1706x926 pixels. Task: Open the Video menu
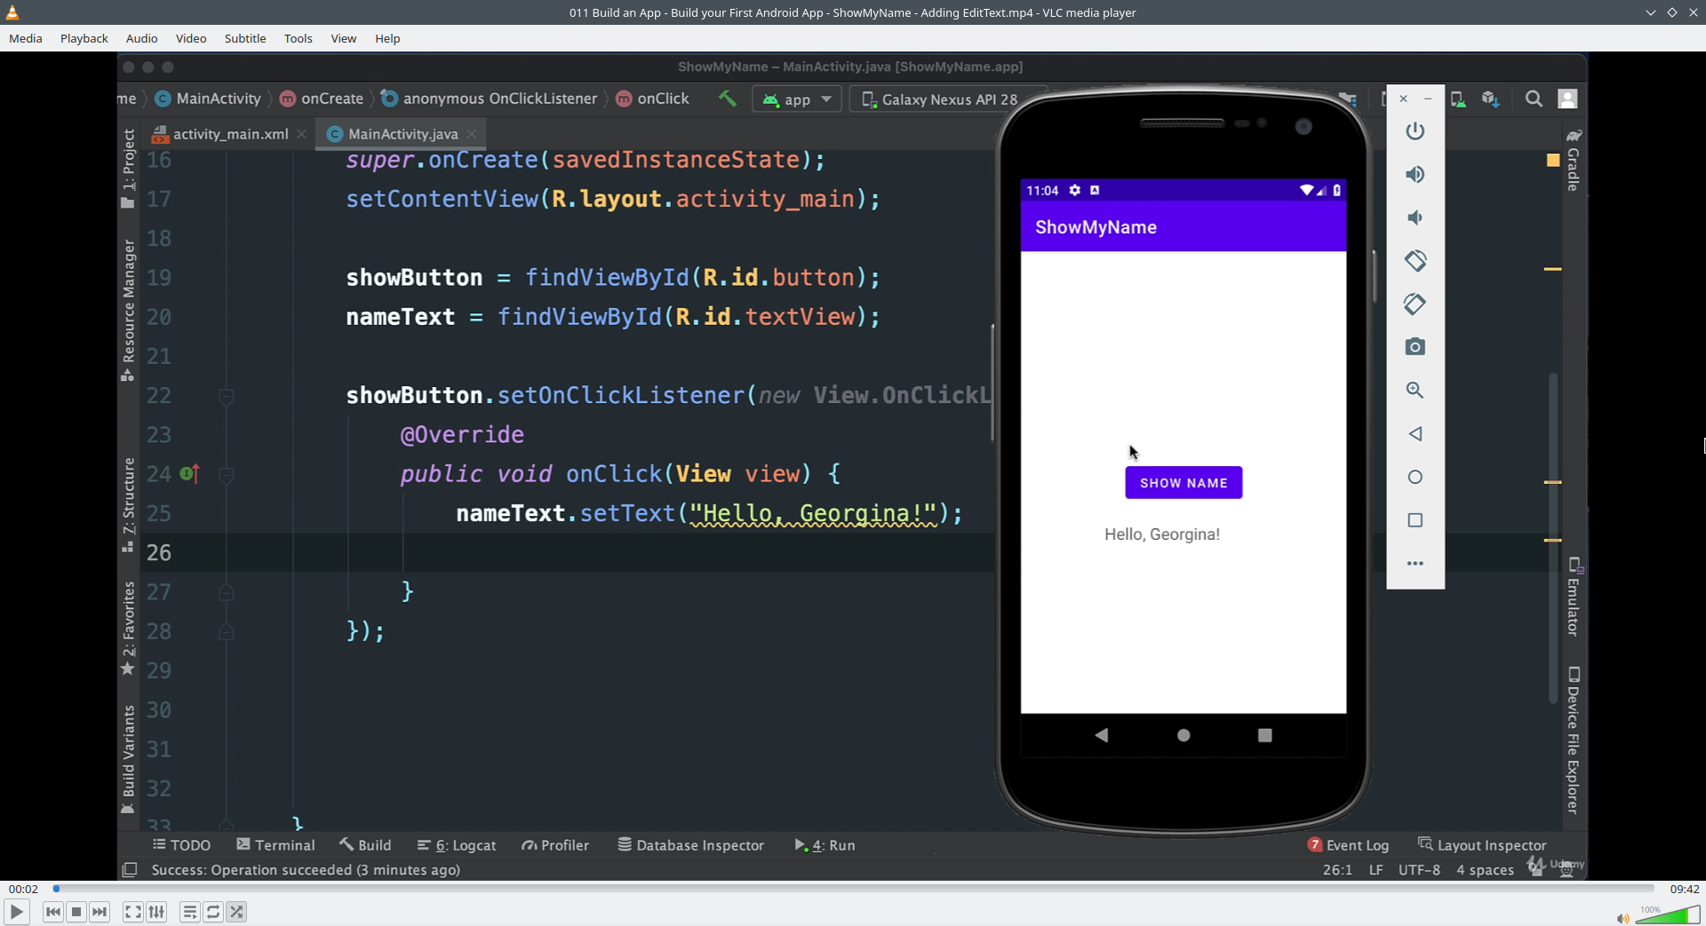click(191, 38)
